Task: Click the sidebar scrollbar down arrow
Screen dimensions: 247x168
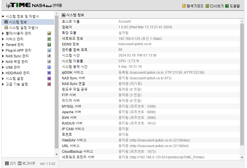Action: coord(57,154)
